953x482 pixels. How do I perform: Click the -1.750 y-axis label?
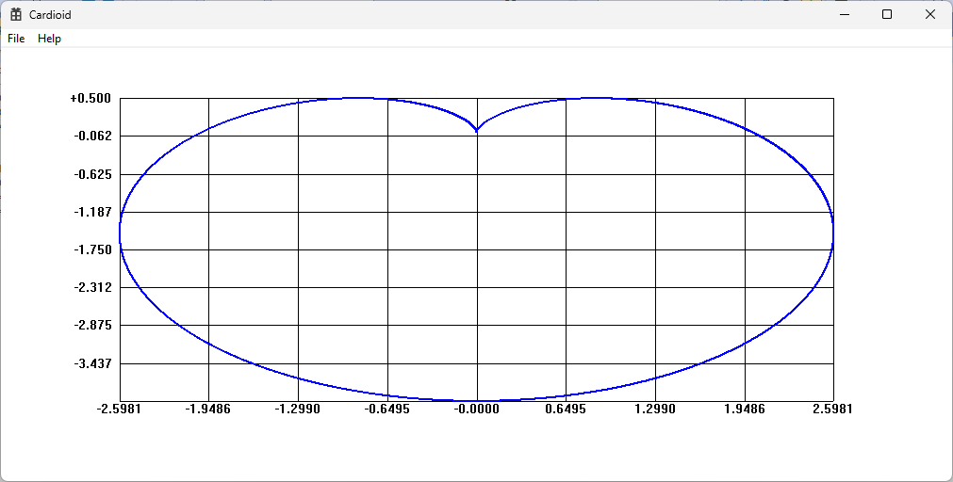(93, 249)
